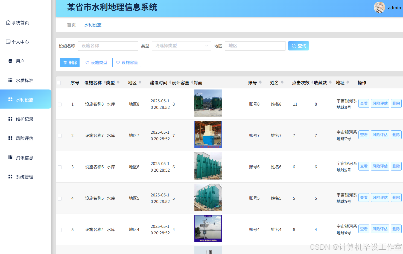Open the 请选择类型 dropdown
The image size is (403, 254).
(182, 46)
